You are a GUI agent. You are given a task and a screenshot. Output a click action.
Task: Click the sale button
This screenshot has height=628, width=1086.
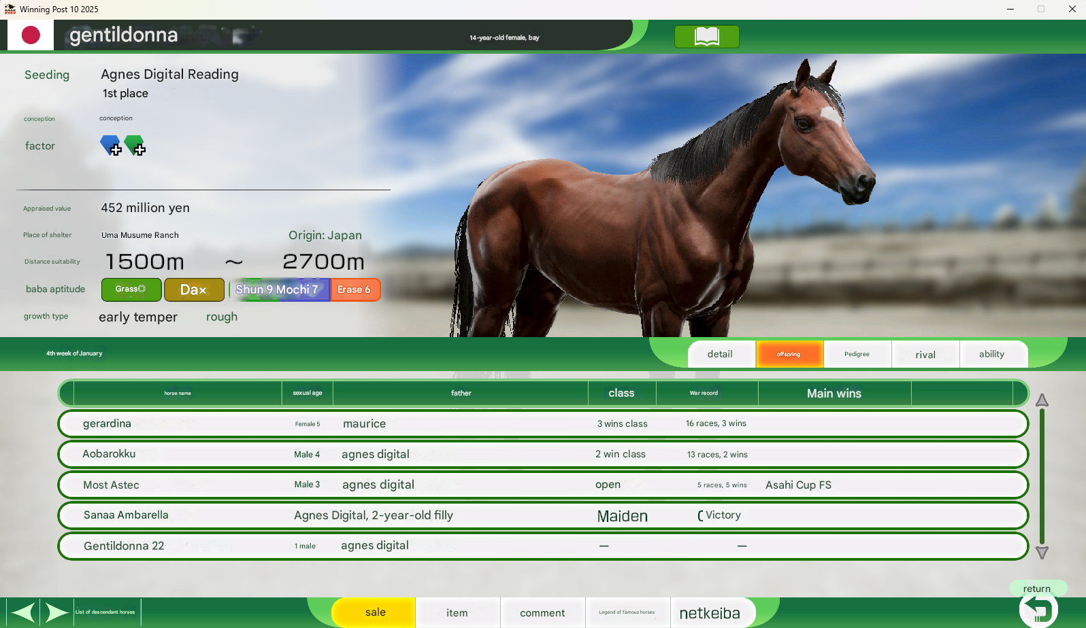click(374, 612)
